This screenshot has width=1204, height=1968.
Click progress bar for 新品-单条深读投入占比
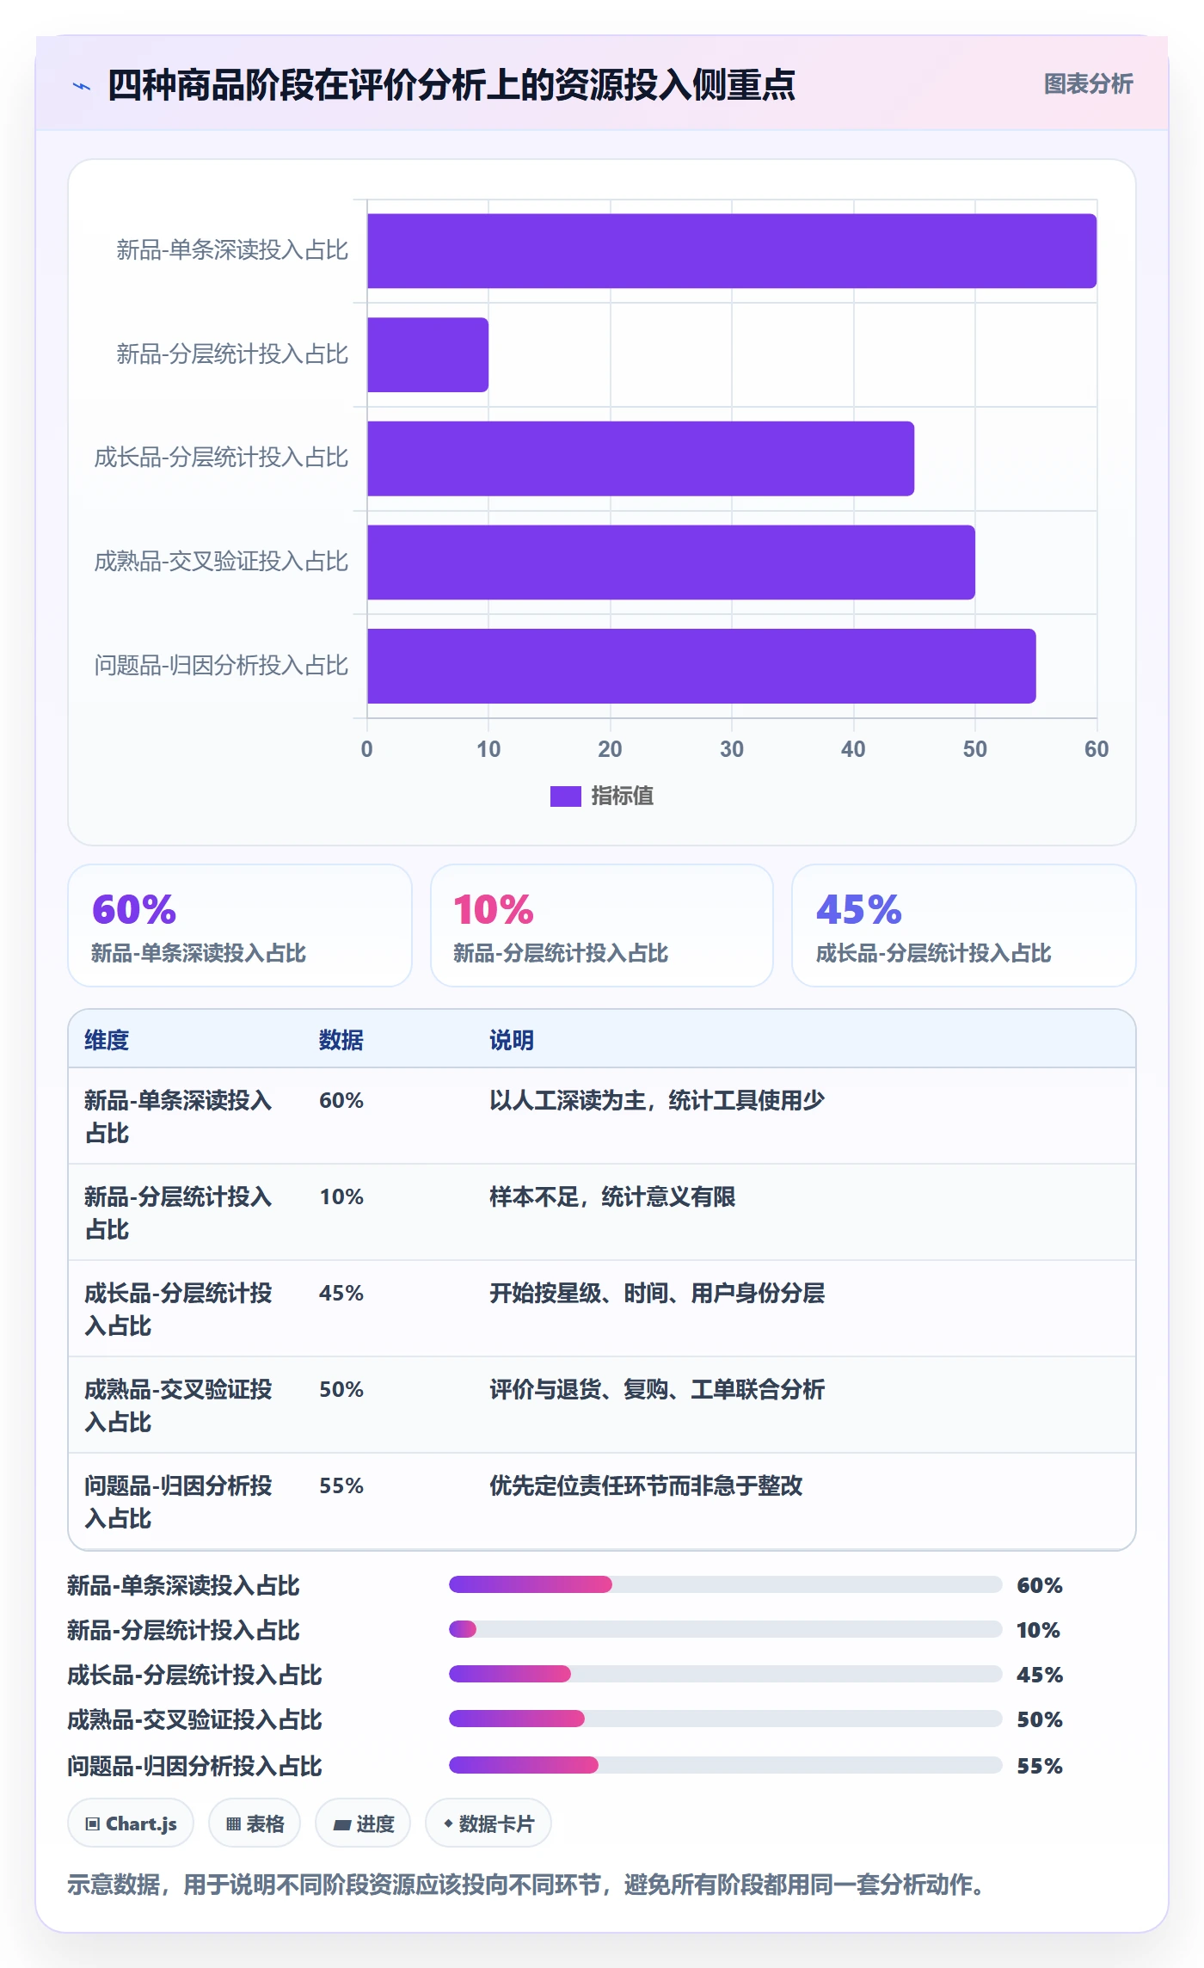click(726, 1584)
